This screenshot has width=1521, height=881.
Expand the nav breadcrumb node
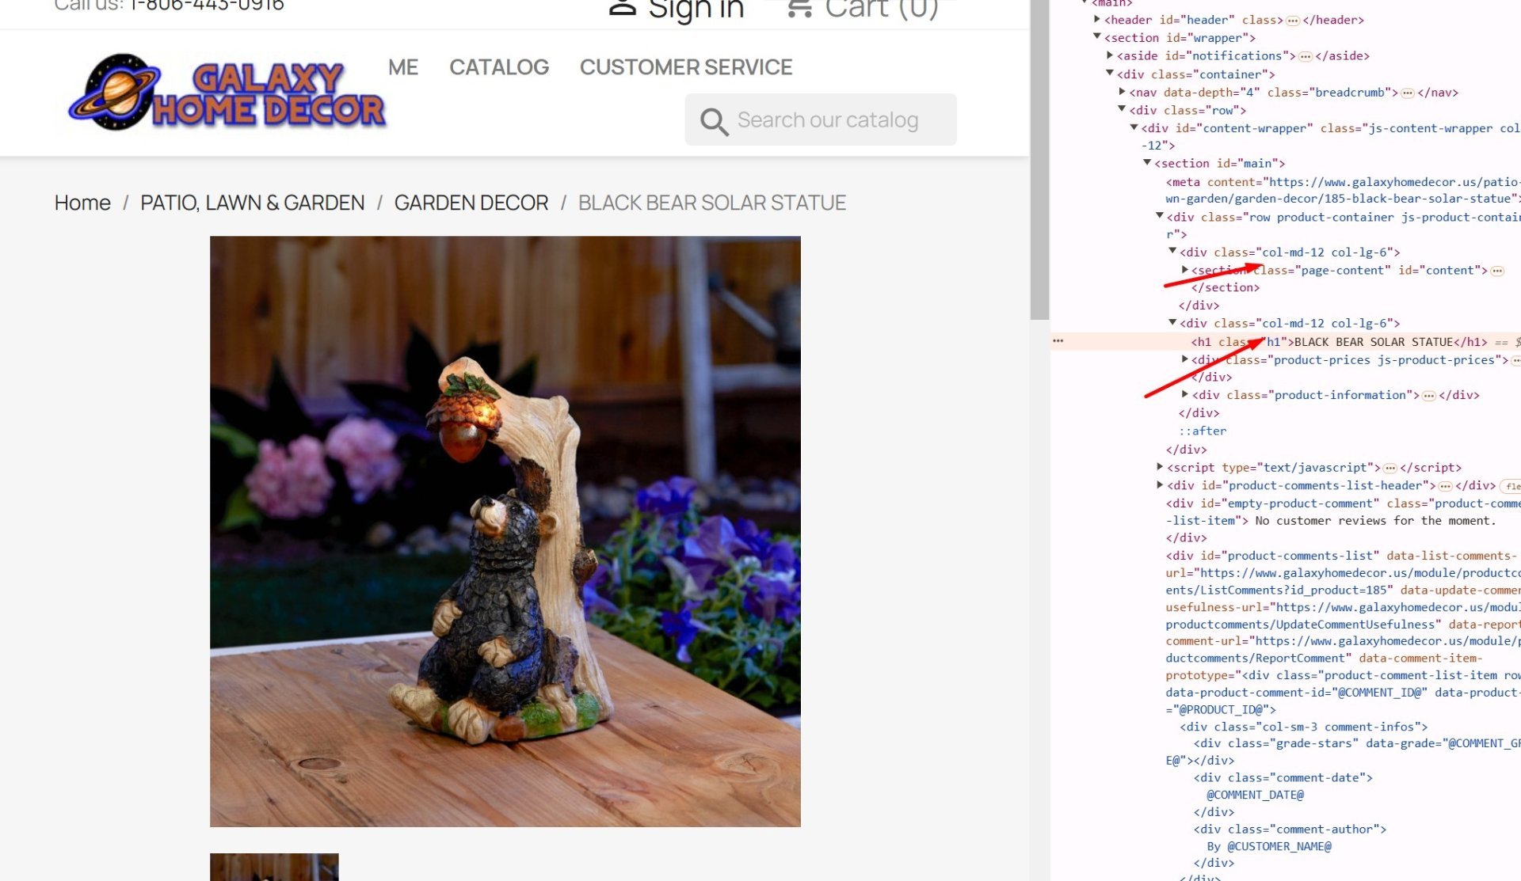tap(1122, 92)
